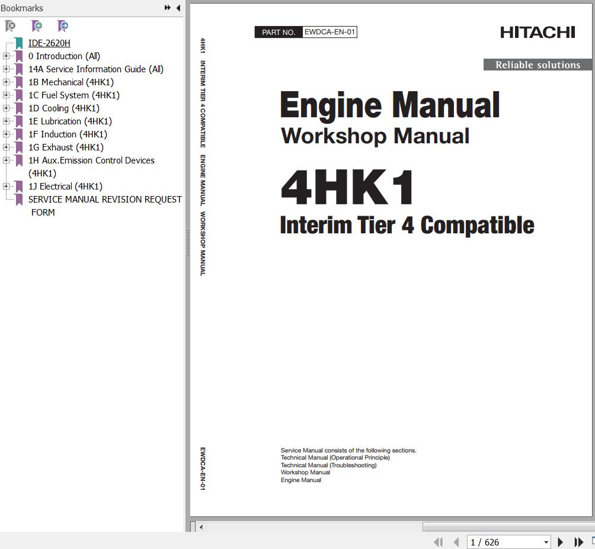Click the bookmark icon beside 1F Induction
The height and width of the screenshot is (549, 595).
19,134
